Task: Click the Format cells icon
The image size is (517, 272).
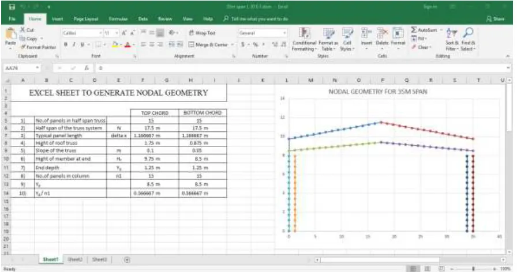Action: [398, 33]
